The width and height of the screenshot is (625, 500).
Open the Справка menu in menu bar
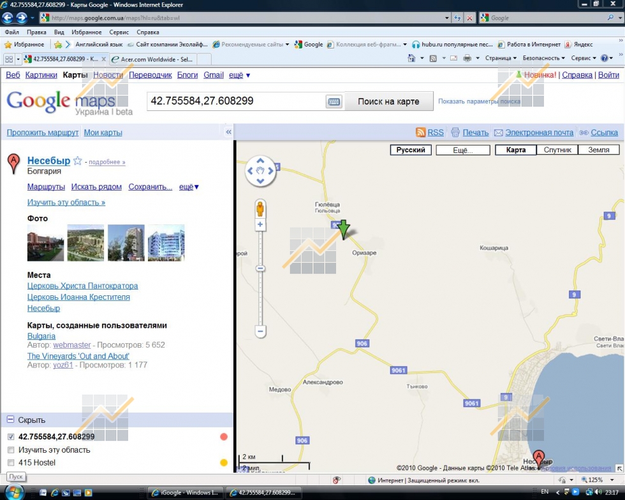coord(148,32)
